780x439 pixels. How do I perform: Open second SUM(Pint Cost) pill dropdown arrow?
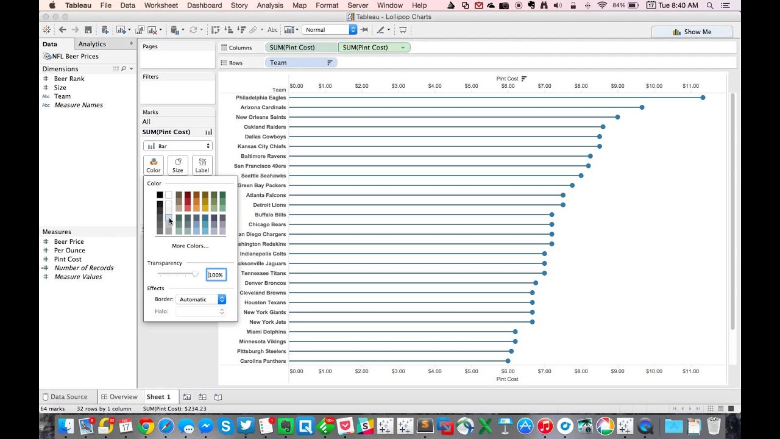click(x=403, y=48)
